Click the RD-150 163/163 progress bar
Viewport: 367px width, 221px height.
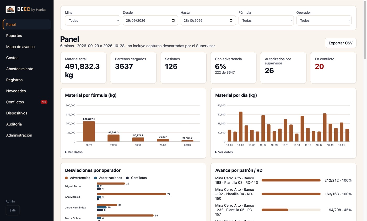click(291, 194)
